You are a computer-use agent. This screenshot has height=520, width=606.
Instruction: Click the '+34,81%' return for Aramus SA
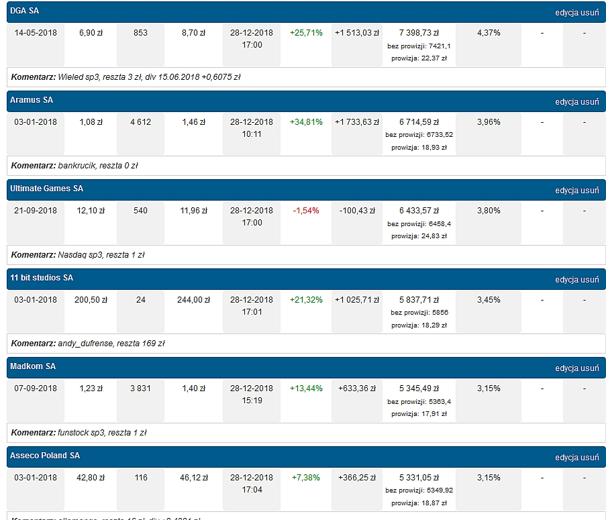click(x=306, y=122)
